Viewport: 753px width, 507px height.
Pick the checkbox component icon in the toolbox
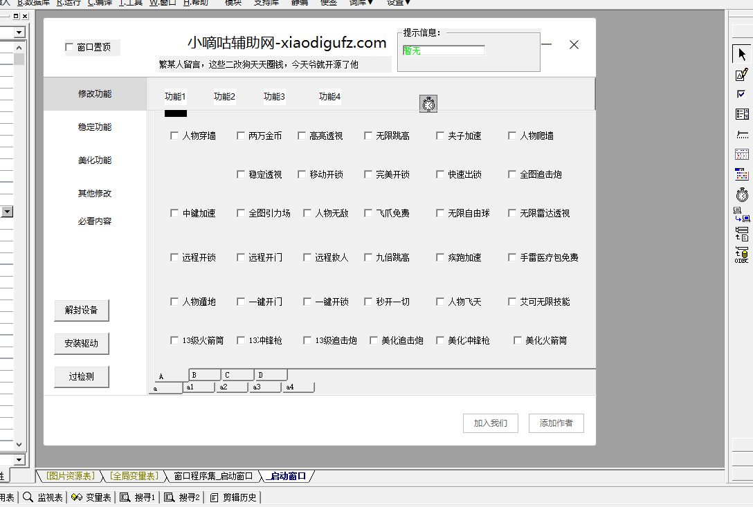[741, 94]
